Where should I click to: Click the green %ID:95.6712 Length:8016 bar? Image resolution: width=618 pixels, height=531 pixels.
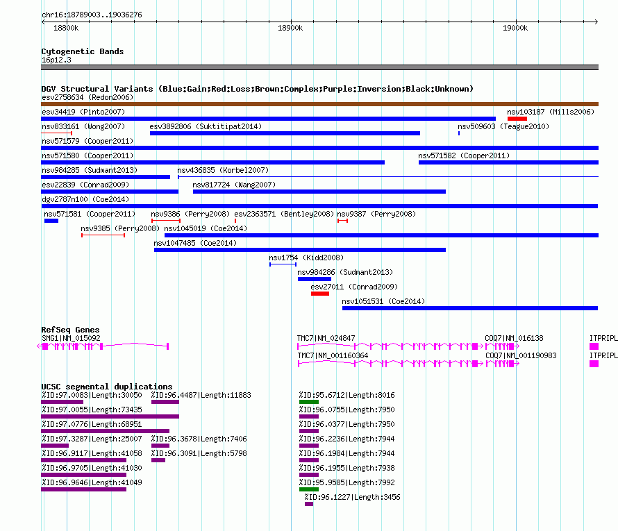click(309, 402)
